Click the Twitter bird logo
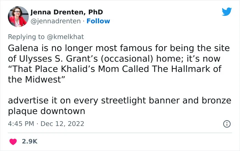Screen dimensions: 240x151 (x=227, y=11)
